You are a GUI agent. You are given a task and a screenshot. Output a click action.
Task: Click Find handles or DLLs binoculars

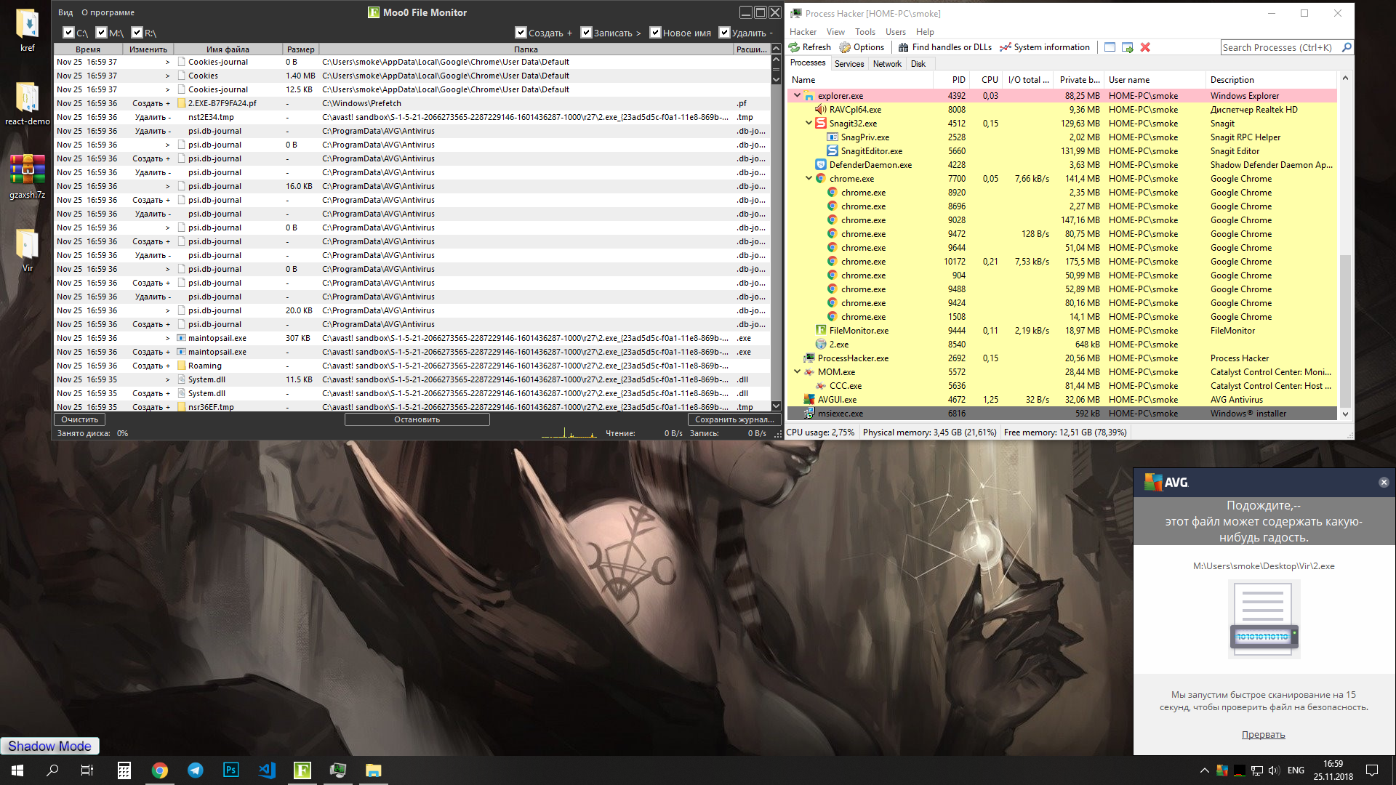(903, 47)
